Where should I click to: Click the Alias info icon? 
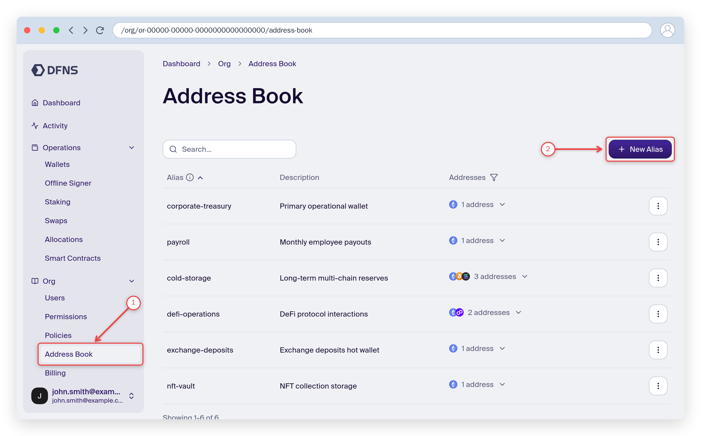(x=190, y=177)
